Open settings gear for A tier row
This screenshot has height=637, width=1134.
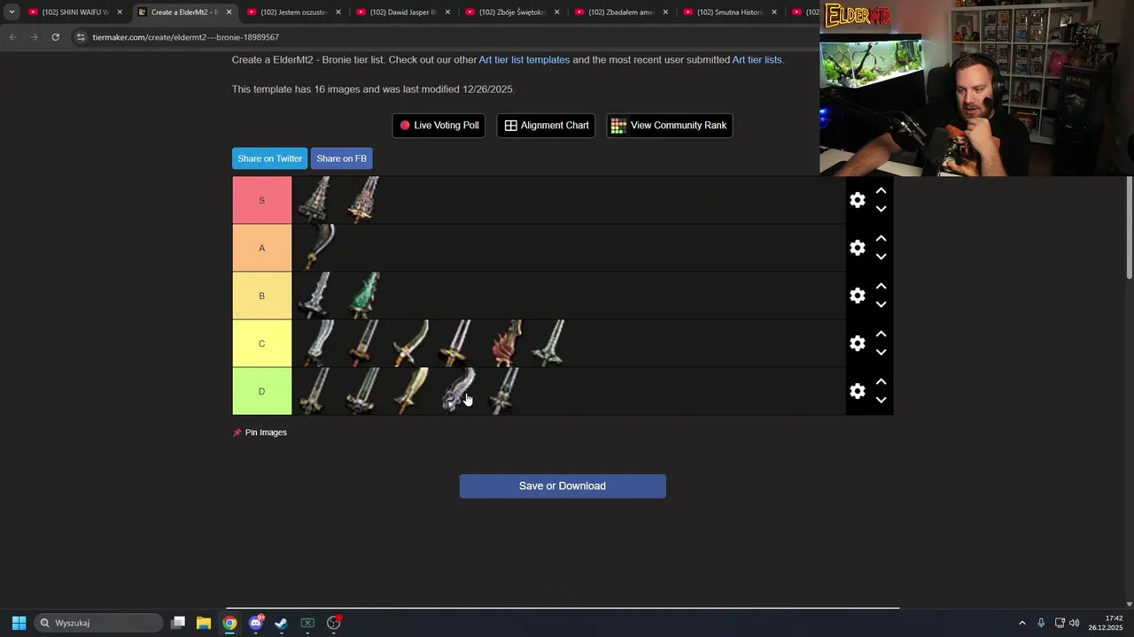tap(857, 248)
